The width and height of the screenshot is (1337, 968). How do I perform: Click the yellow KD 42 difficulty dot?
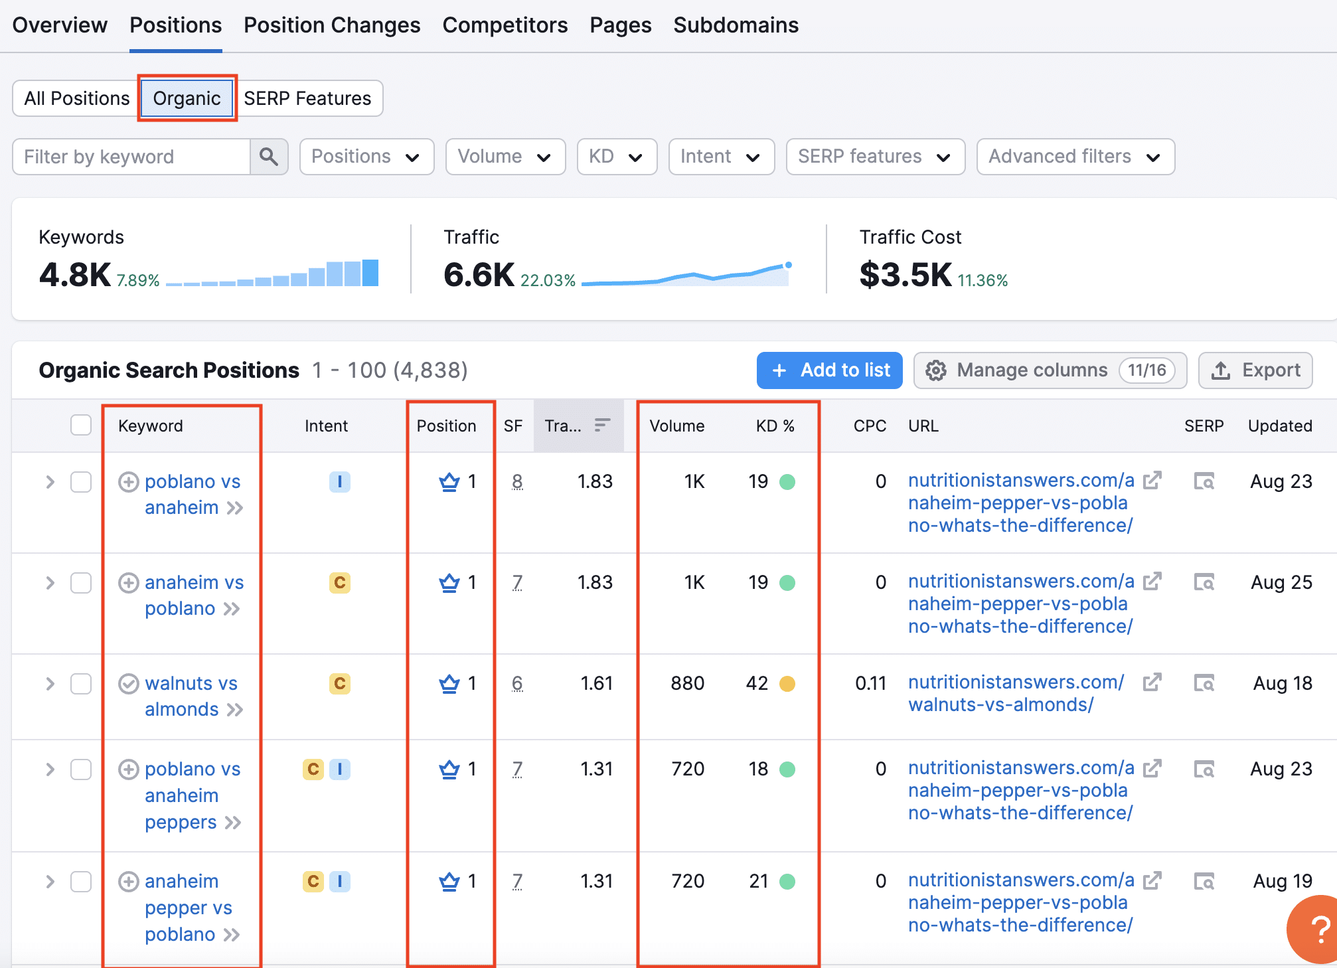click(x=787, y=684)
